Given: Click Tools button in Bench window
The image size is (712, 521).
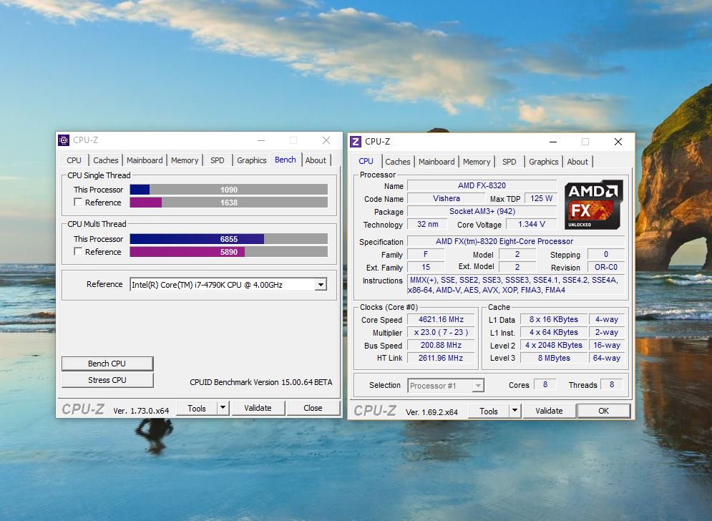Looking at the screenshot, I should tap(197, 409).
